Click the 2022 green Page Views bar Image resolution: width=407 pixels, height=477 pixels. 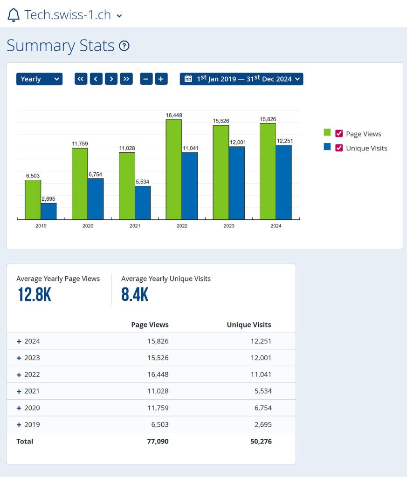click(x=174, y=170)
